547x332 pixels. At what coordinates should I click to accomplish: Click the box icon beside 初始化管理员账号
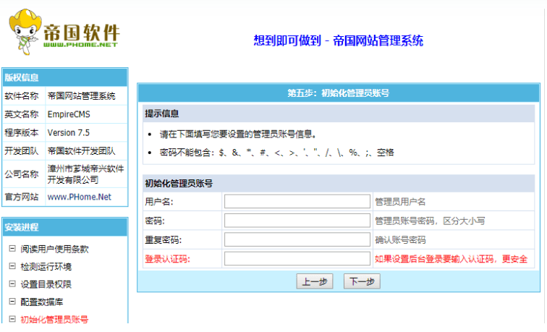[x=12, y=319]
